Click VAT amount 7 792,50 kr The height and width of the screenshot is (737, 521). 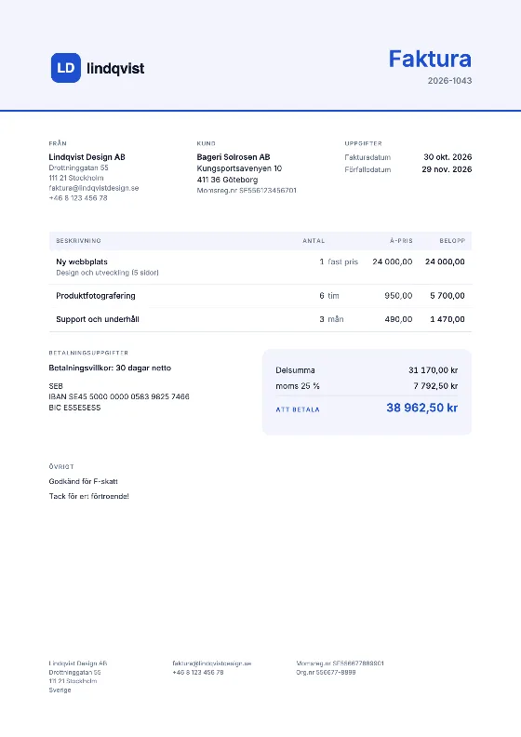tap(435, 386)
